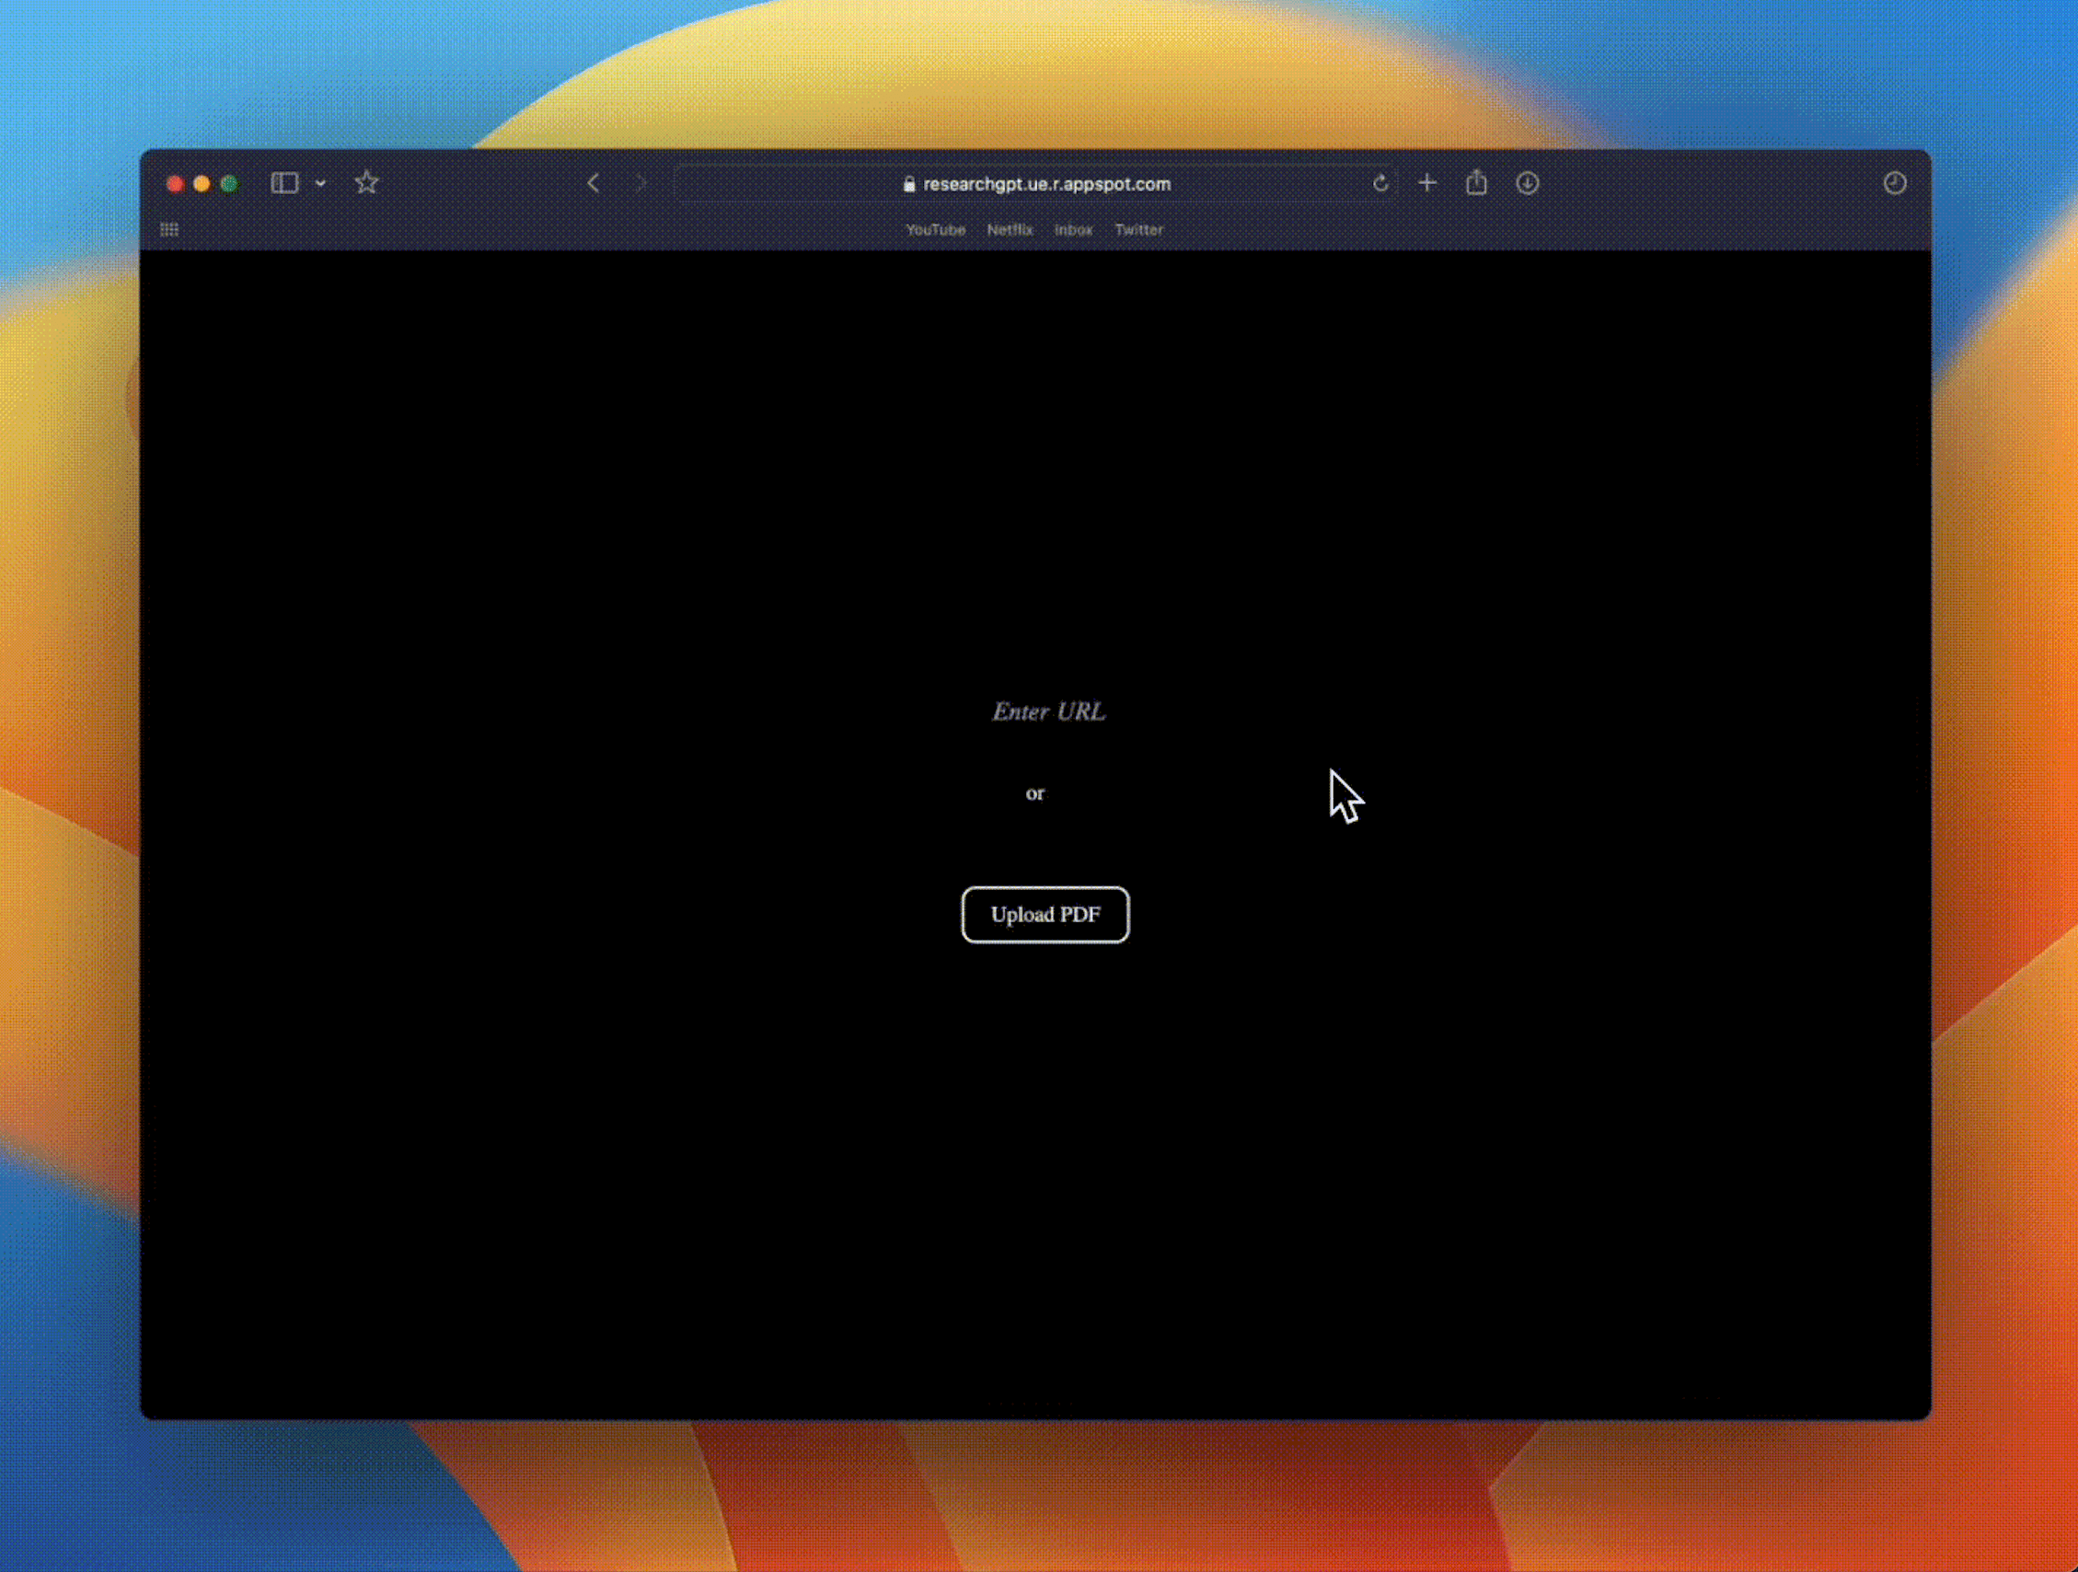Click the green fullscreen window button
The width and height of the screenshot is (2078, 1572).
tap(229, 183)
